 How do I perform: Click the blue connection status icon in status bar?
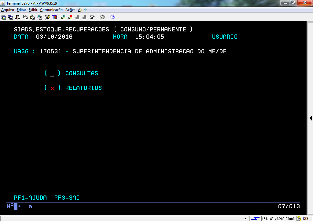[255, 219]
